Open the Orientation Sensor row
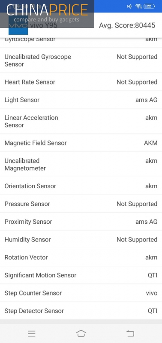 point(81,186)
